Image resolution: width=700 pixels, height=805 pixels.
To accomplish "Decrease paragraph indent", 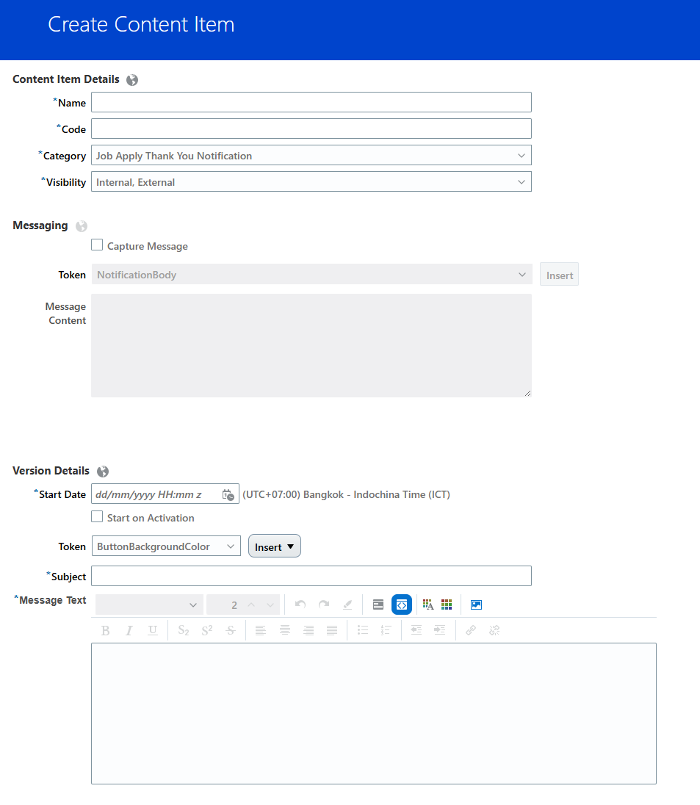I will 416,630.
